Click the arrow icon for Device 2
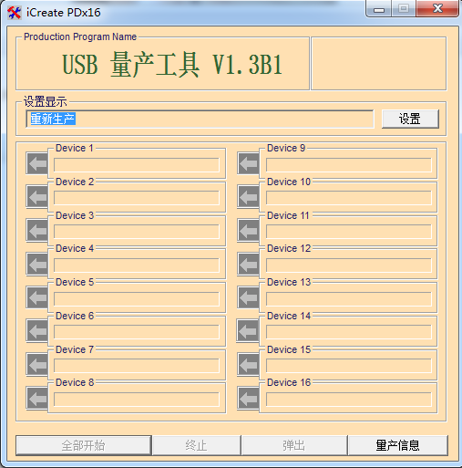 [37, 196]
